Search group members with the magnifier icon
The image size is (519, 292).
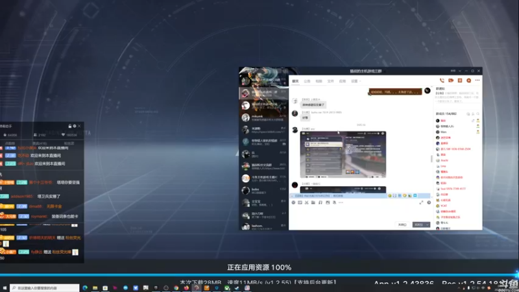tap(478, 114)
